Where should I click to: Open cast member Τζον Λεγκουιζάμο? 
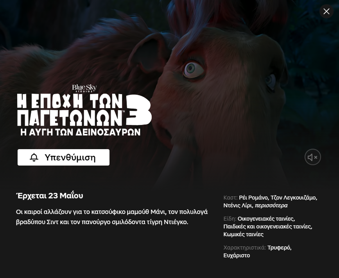[293, 198]
